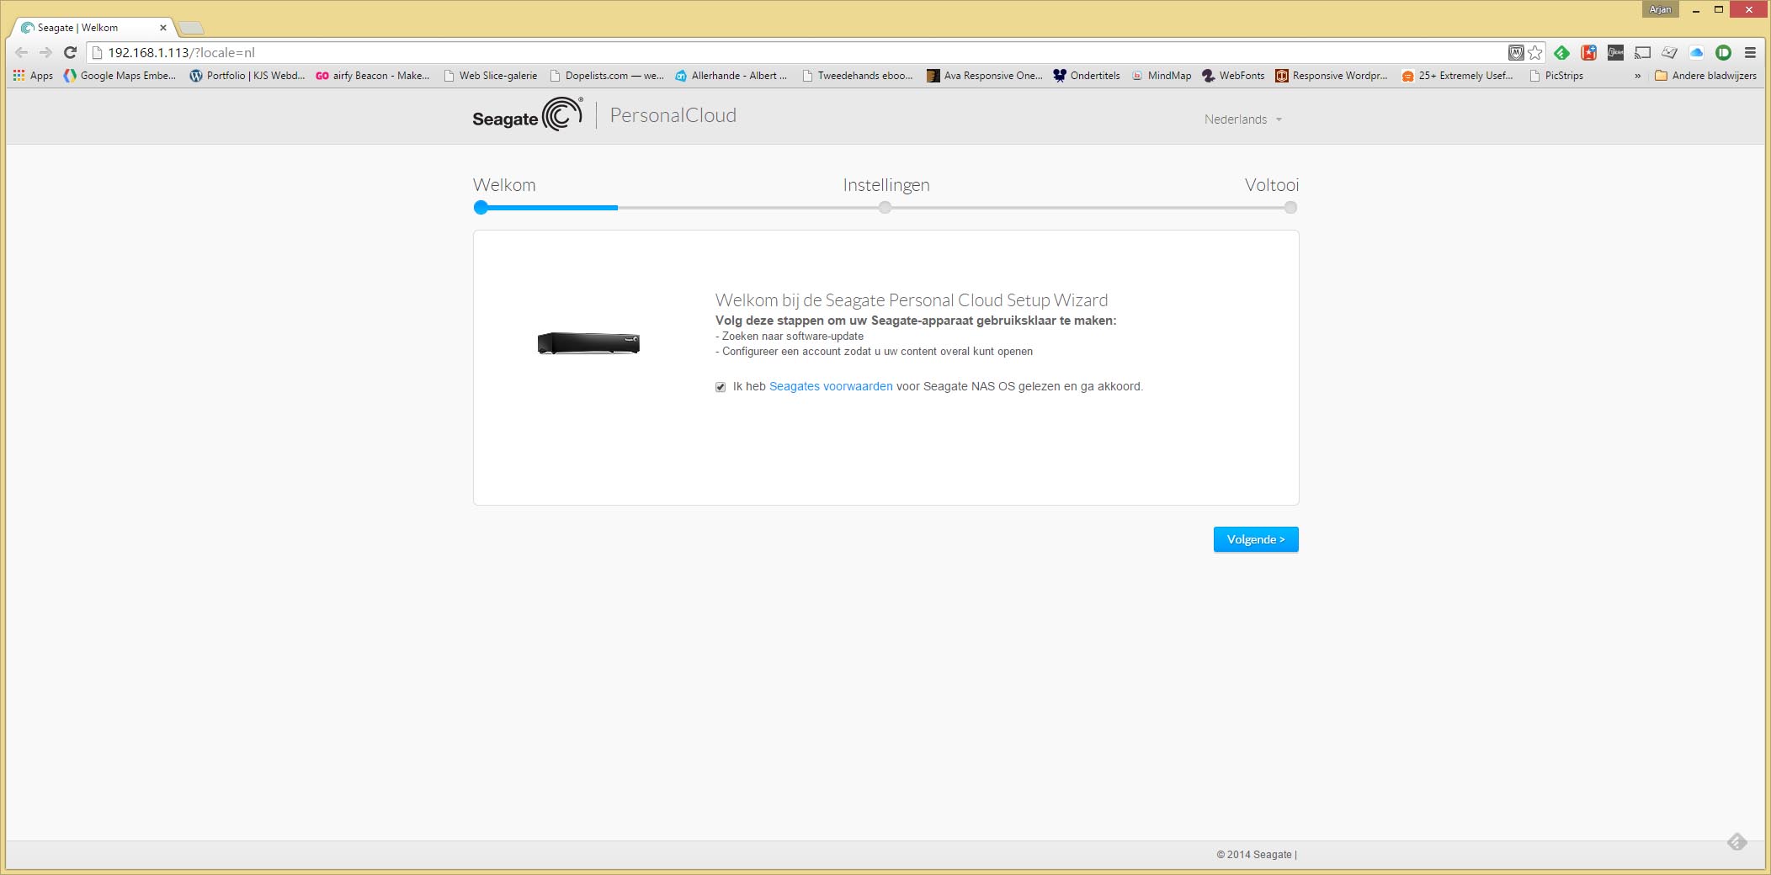Bookmark this page with star icon
The width and height of the screenshot is (1771, 875).
tap(1535, 52)
